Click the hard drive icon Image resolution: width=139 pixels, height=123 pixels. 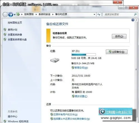tap(55, 60)
